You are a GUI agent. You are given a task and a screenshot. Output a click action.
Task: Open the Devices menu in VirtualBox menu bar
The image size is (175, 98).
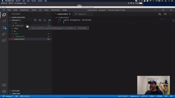pyautogui.click(x=34, y=1)
